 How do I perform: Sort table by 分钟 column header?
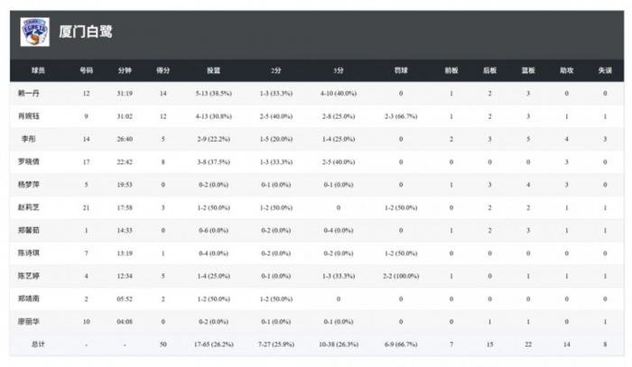pos(125,70)
